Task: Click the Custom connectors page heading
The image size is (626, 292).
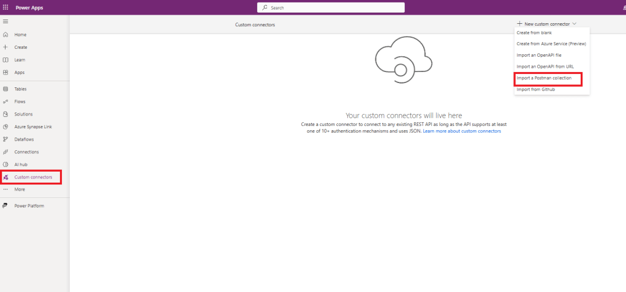Action: [255, 24]
